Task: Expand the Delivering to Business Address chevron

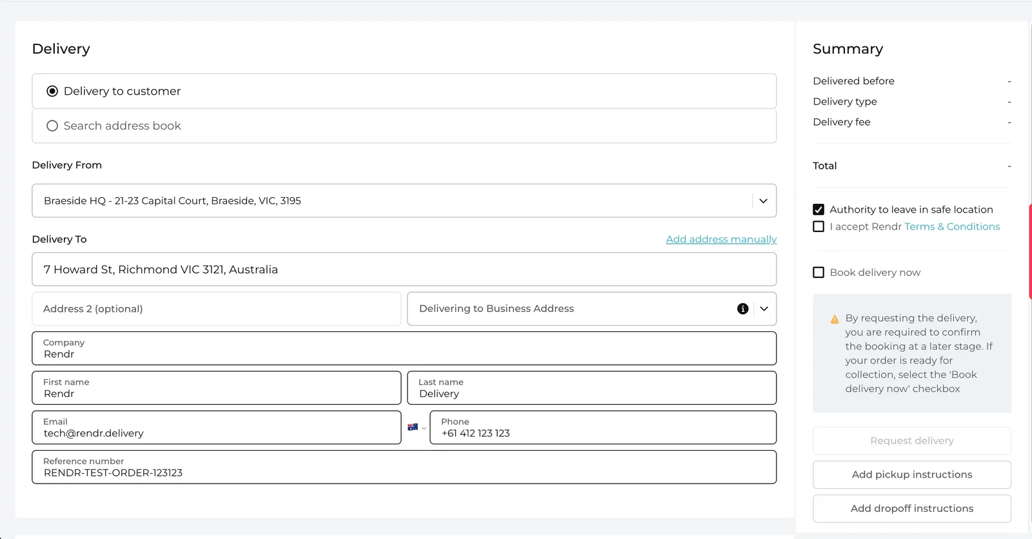Action: pyautogui.click(x=764, y=309)
